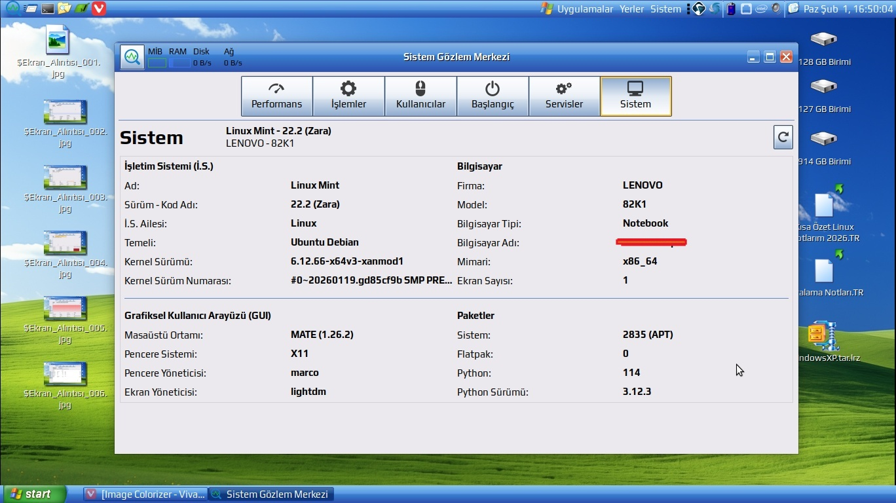Launch Vivaldi browser from the top panel
This screenshot has width=896, height=503.
click(x=98, y=9)
